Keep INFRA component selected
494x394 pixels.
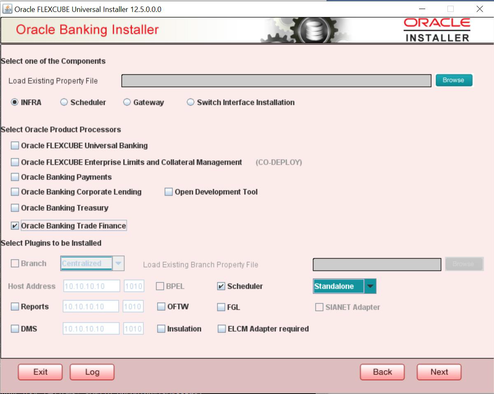tap(14, 102)
